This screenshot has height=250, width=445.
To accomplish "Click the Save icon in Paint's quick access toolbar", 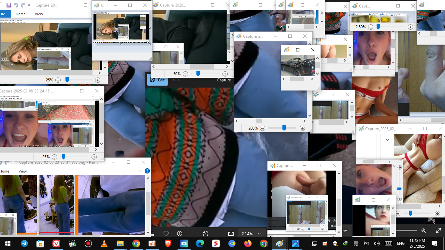I will pyautogui.click(x=8, y=5).
